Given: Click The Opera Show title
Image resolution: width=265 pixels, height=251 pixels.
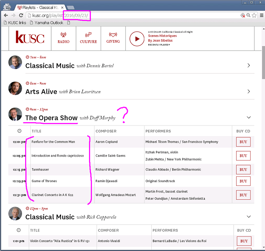Looking at the screenshot, I should point(51,118).
